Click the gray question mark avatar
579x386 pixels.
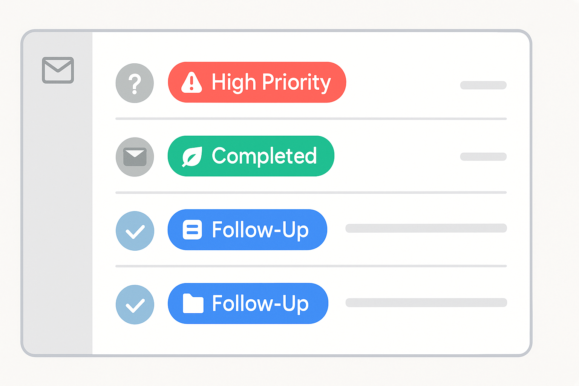(135, 83)
